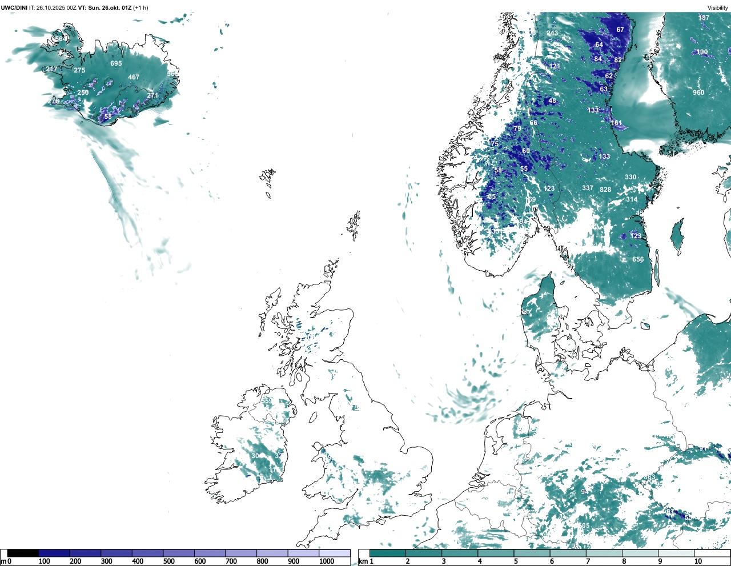
Task: Click the '82' value in northern Sweden
Action: coord(618,60)
